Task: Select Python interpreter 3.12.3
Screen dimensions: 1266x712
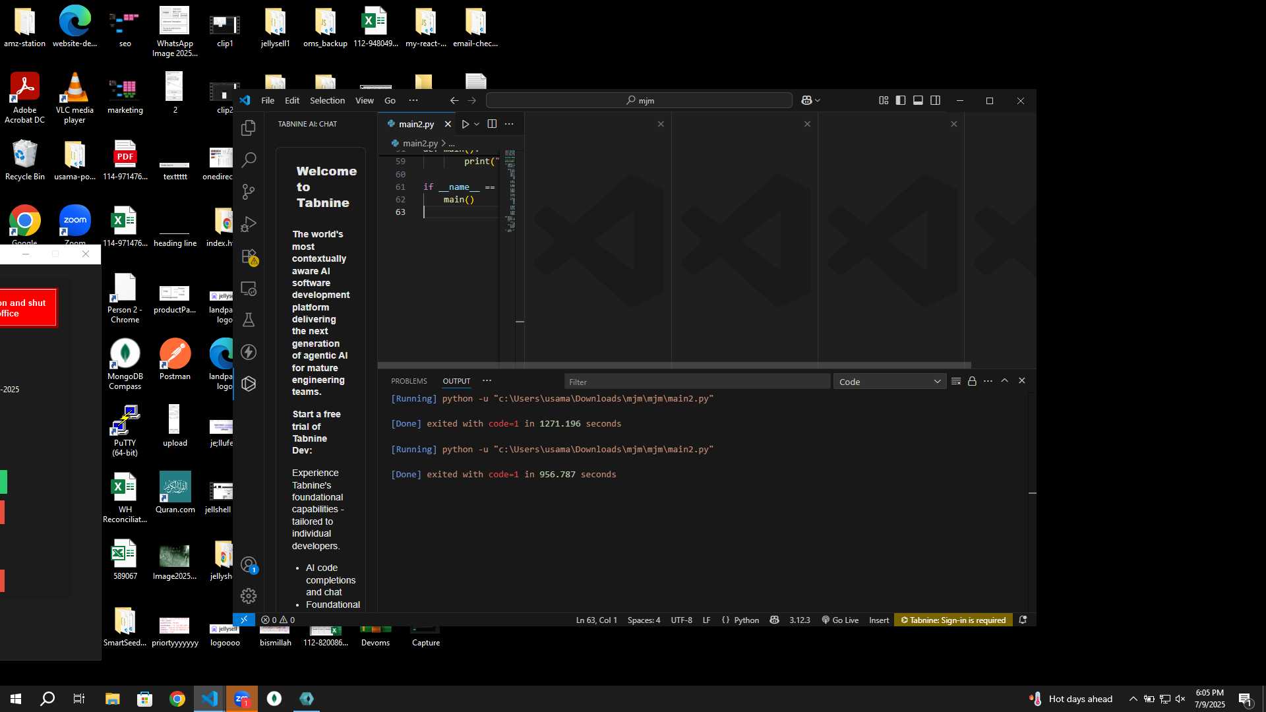Action: (x=799, y=620)
